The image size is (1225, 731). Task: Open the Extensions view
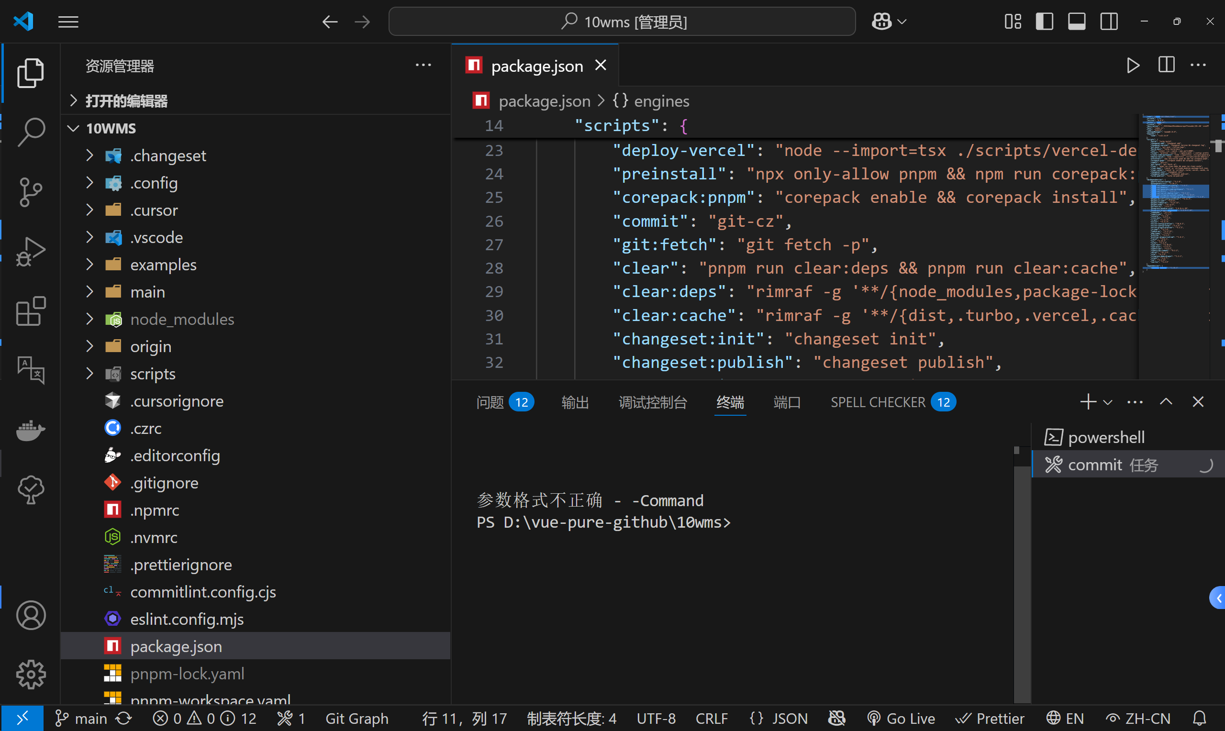(31, 311)
